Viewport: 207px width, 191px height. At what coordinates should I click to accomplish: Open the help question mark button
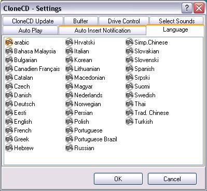pyautogui.click(x=187, y=8)
